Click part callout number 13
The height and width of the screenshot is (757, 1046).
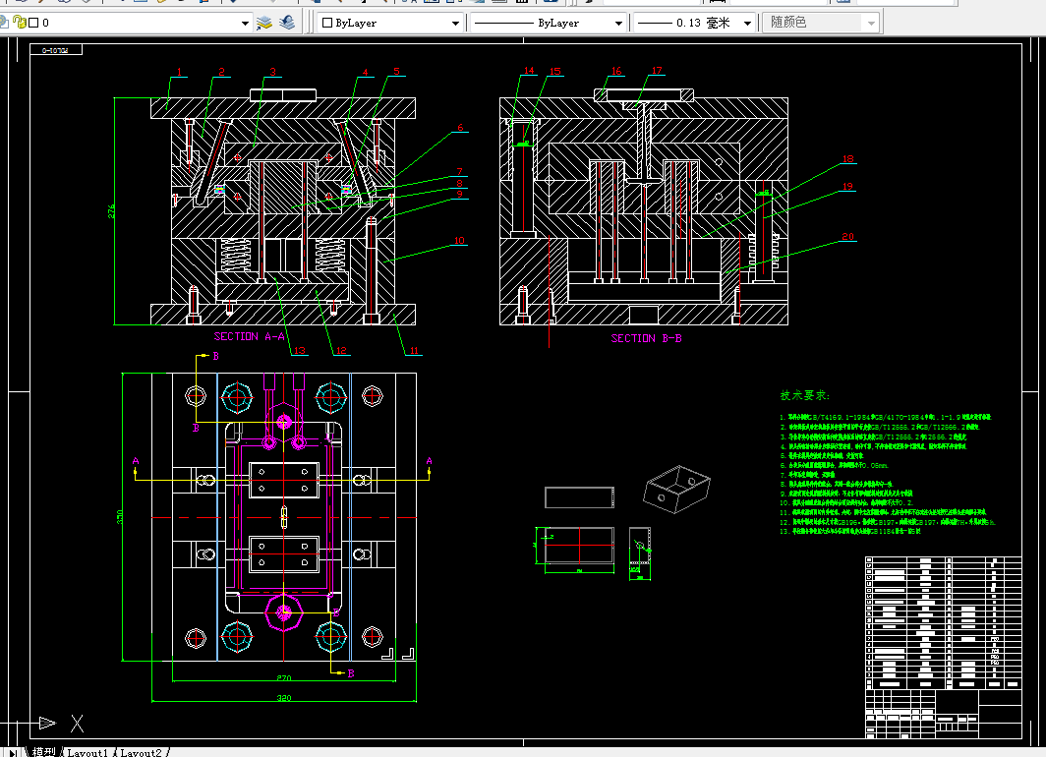click(x=300, y=350)
